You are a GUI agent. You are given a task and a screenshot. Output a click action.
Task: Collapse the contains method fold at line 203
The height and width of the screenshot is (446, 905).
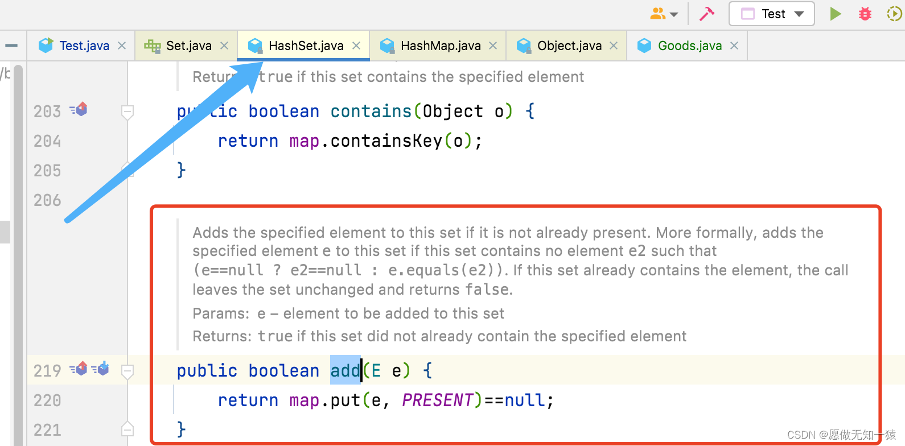(127, 112)
